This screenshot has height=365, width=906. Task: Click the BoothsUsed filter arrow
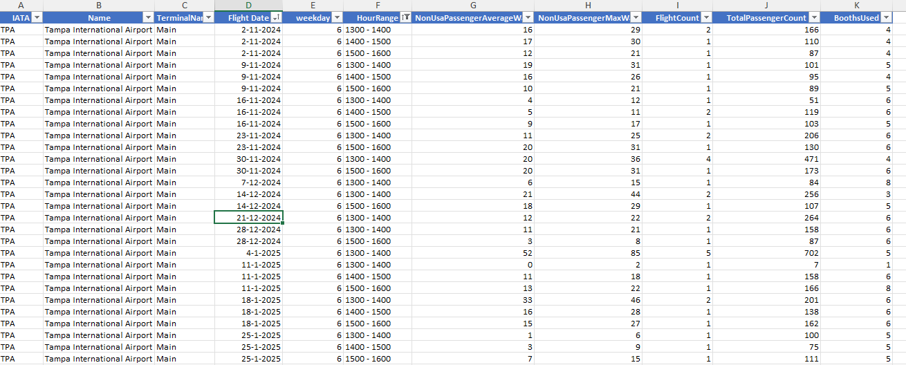(x=898, y=17)
